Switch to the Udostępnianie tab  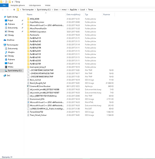pos(35,5)
